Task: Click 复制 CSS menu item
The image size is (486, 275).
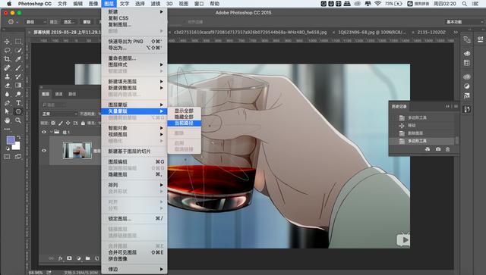Action: coord(134,18)
